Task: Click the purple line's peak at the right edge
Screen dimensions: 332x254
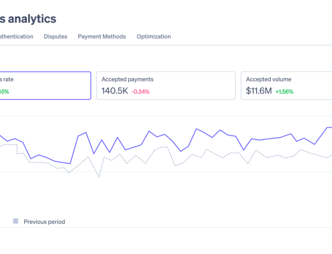Action: coord(328,127)
